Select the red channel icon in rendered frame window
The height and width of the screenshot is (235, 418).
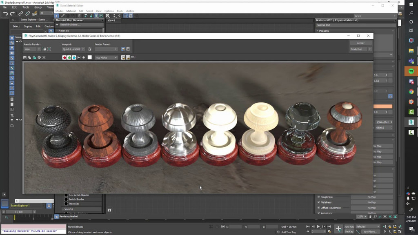click(64, 57)
